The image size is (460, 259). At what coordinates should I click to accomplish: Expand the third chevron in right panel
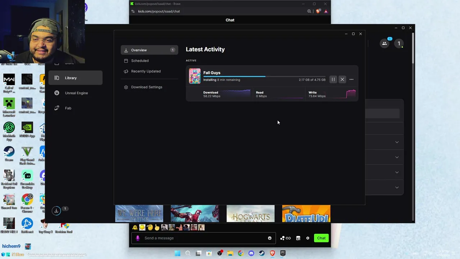point(397,172)
